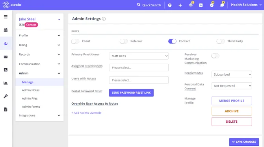Click Merge Profile button

click(x=232, y=101)
